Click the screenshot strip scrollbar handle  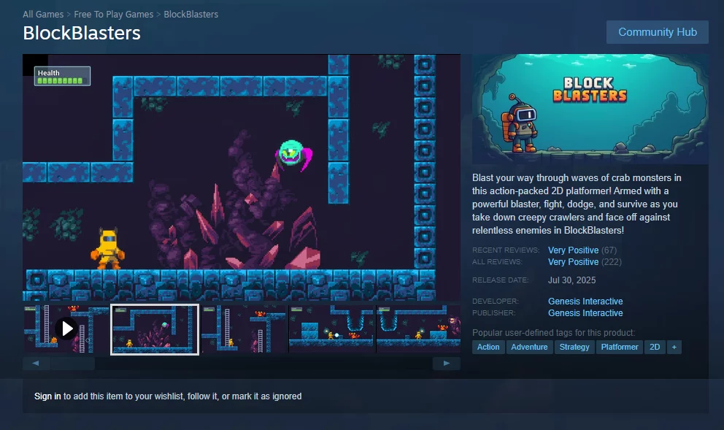[73, 363]
